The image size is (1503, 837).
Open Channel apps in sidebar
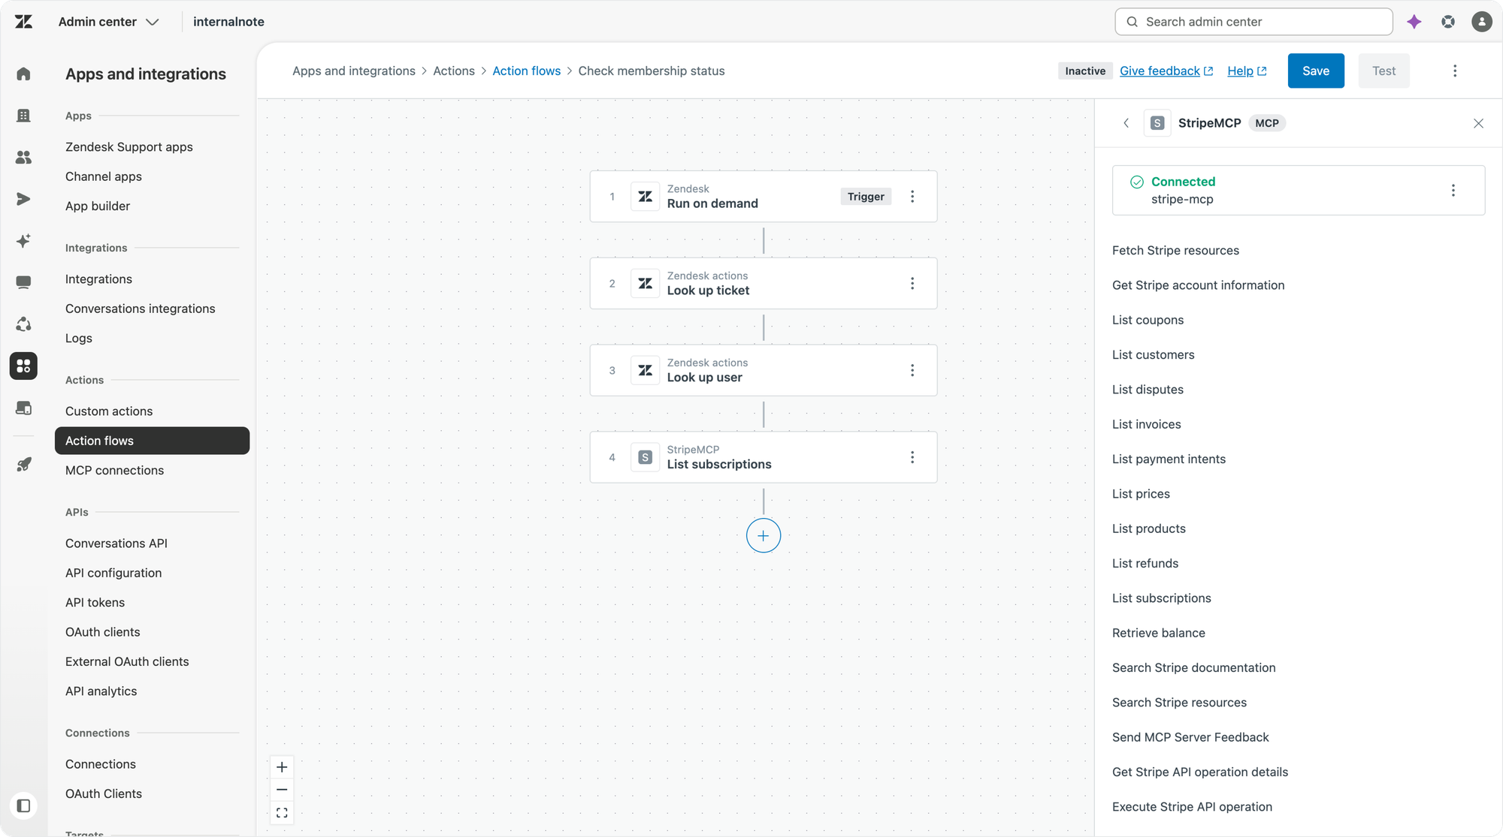pyautogui.click(x=104, y=176)
